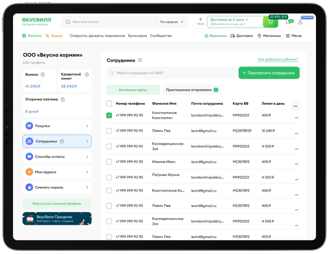Follow the Как работает кабинет? link
Screen dimensions: 329x254
point(278,60)
